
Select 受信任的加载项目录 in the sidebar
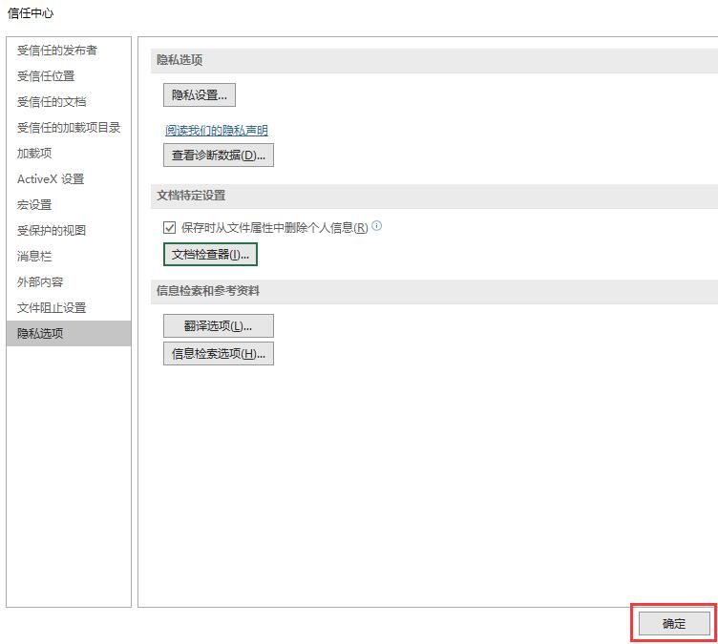69,128
